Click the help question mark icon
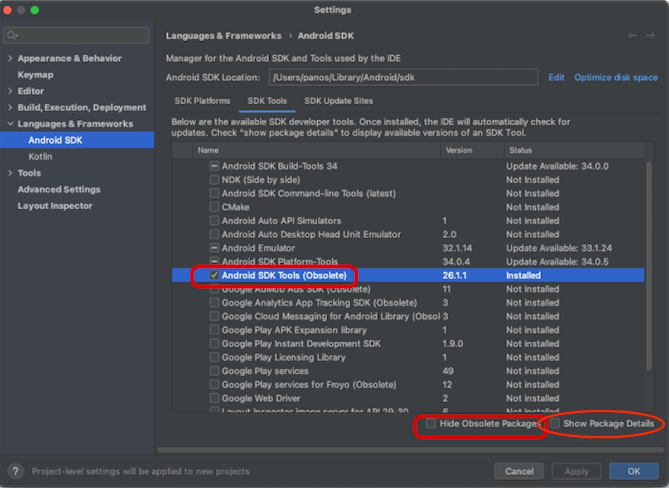This screenshot has width=669, height=488. tap(16, 471)
